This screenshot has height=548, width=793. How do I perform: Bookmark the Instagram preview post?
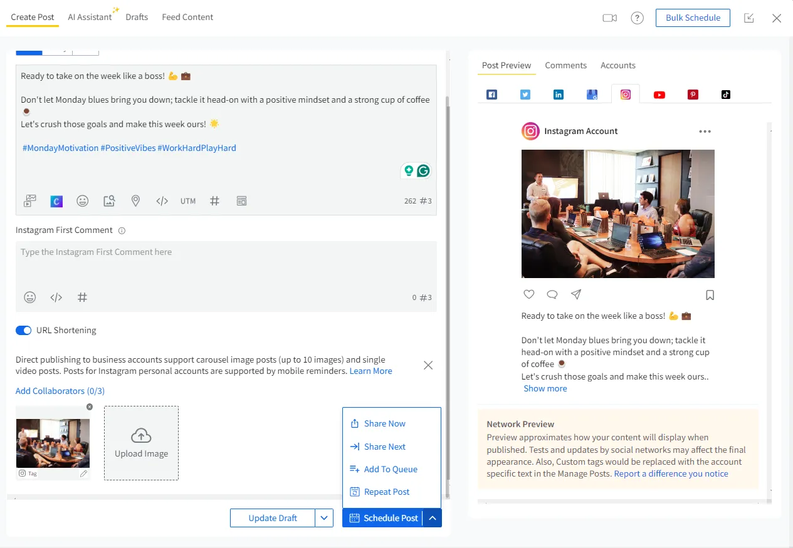(x=710, y=294)
